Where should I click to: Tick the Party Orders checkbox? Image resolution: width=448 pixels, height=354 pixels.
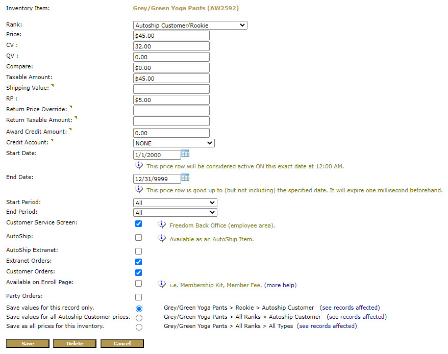pyautogui.click(x=138, y=297)
